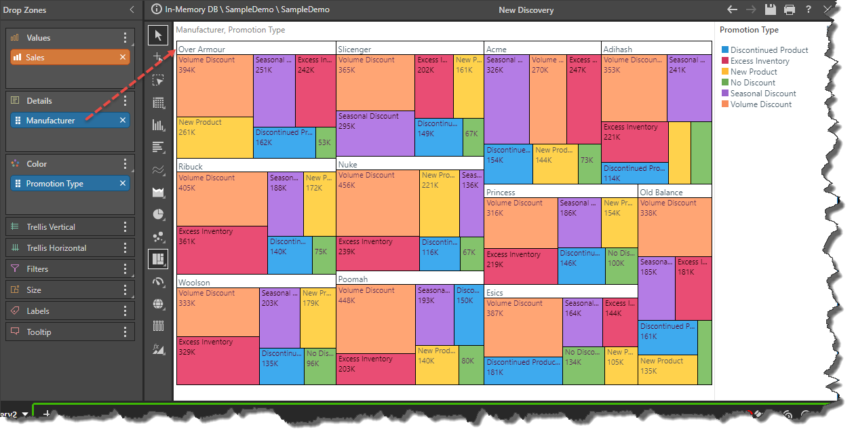Click the Save disk icon

pyautogui.click(x=770, y=9)
